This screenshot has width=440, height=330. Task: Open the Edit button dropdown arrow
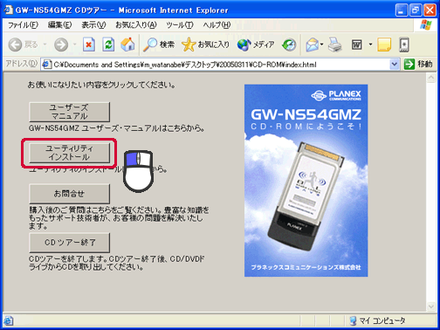tap(370, 45)
